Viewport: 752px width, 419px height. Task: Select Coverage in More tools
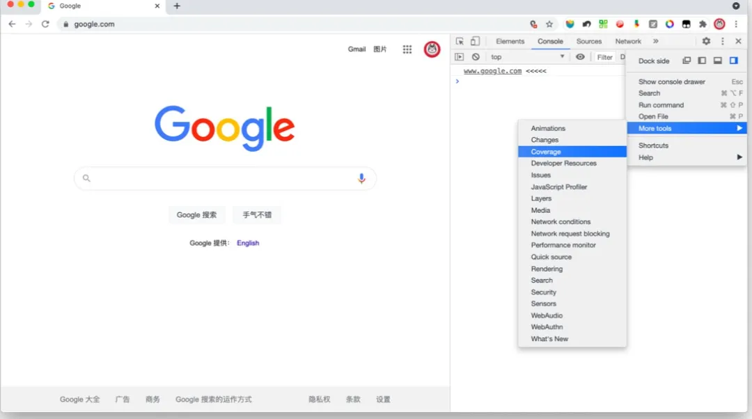pos(572,152)
